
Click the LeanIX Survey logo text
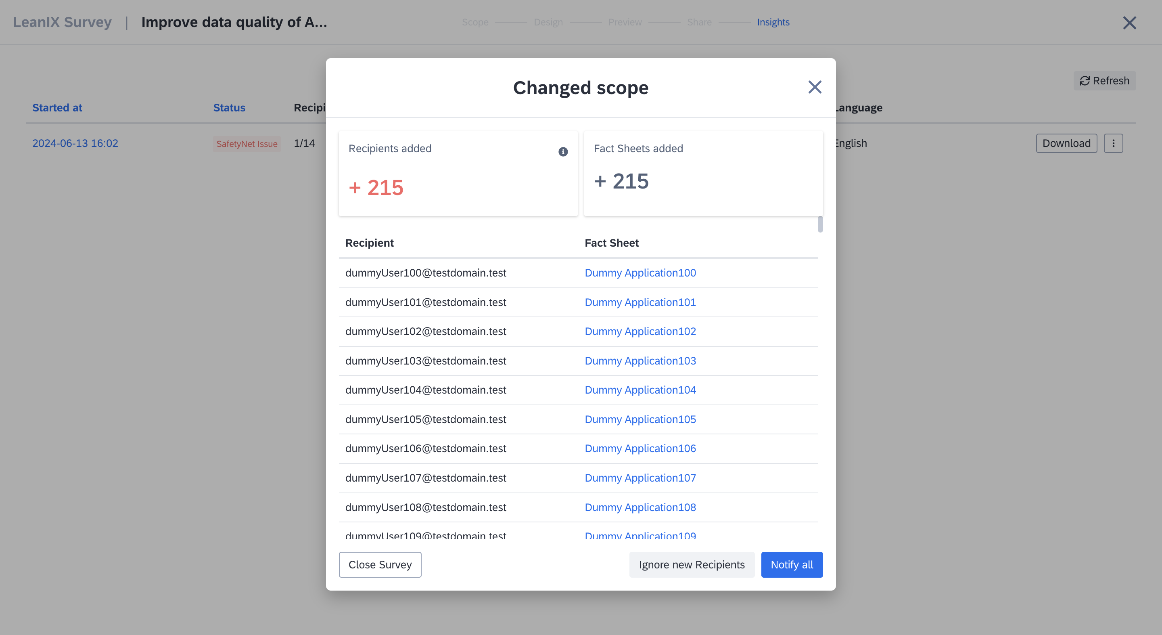[x=62, y=21]
